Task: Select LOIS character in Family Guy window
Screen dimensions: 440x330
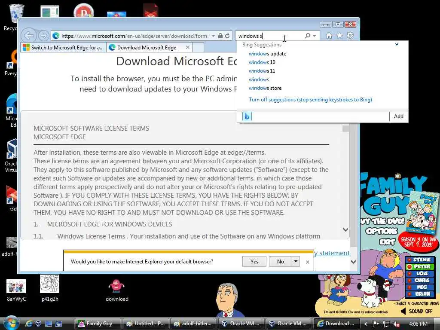Action: (x=419, y=273)
